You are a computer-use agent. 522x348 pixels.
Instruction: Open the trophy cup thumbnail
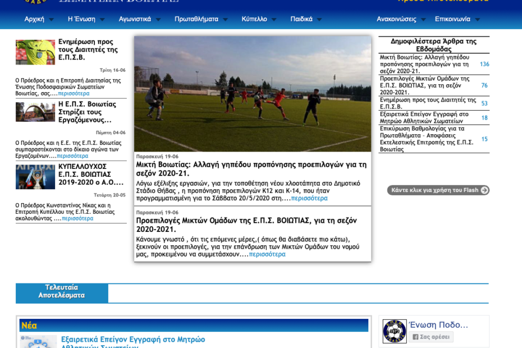[35, 177]
